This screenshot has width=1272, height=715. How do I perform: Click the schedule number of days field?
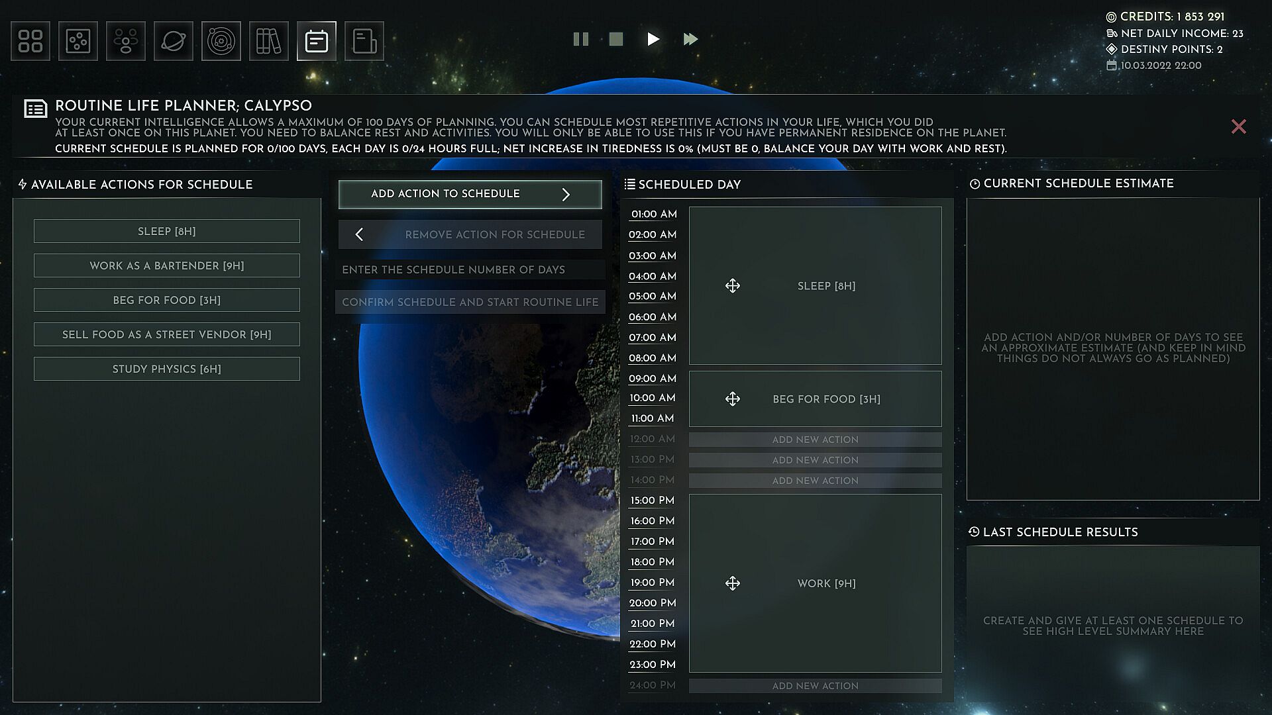tap(470, 269)
